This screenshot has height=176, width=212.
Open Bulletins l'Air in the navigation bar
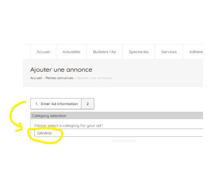click(x=104, y=52)
